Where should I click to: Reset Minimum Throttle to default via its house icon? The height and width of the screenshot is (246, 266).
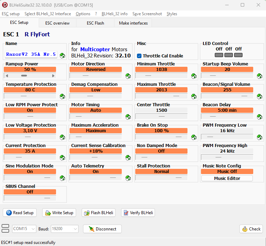coord(194,76)
